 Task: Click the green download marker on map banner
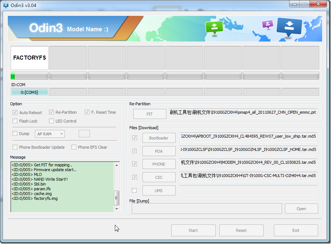(x=214, y=28)
